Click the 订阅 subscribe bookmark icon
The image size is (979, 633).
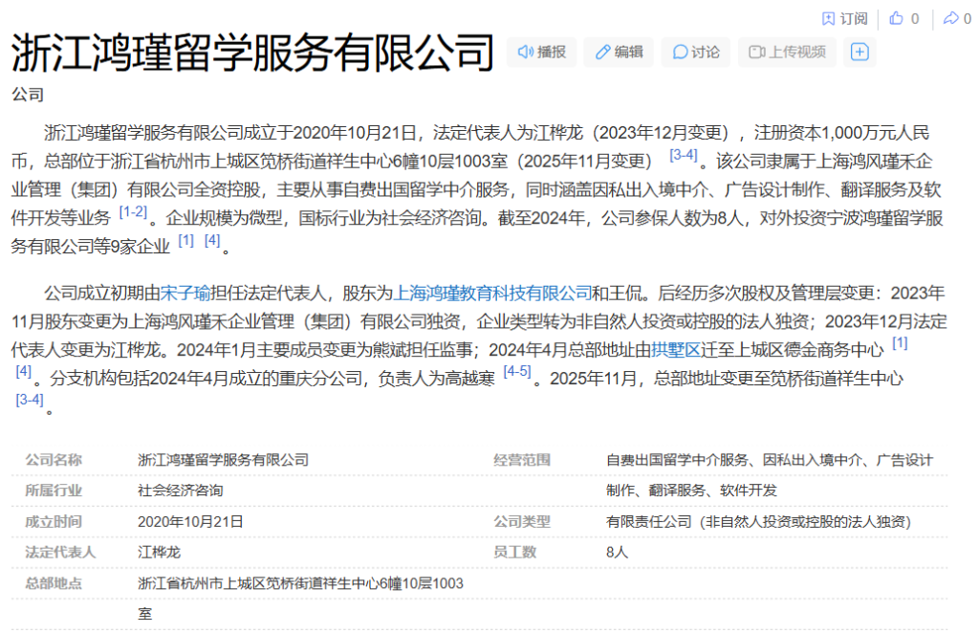(x=828, y=19)
